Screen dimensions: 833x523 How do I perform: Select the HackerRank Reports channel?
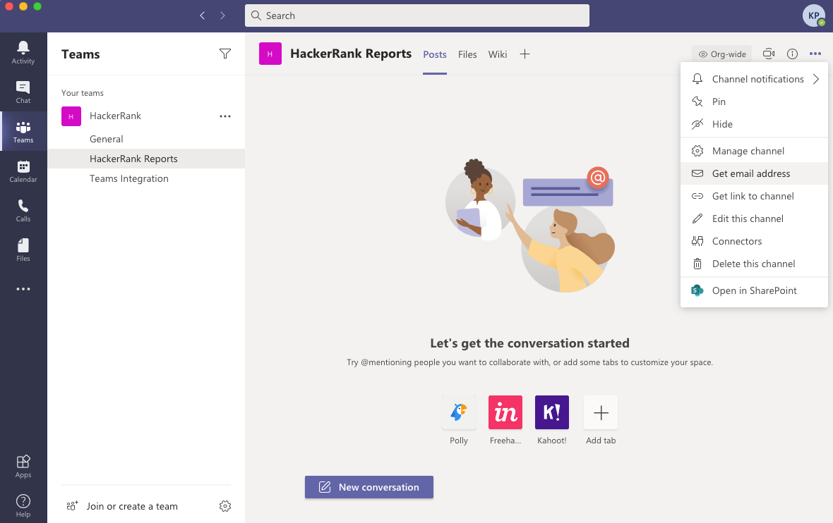point(146,159)
